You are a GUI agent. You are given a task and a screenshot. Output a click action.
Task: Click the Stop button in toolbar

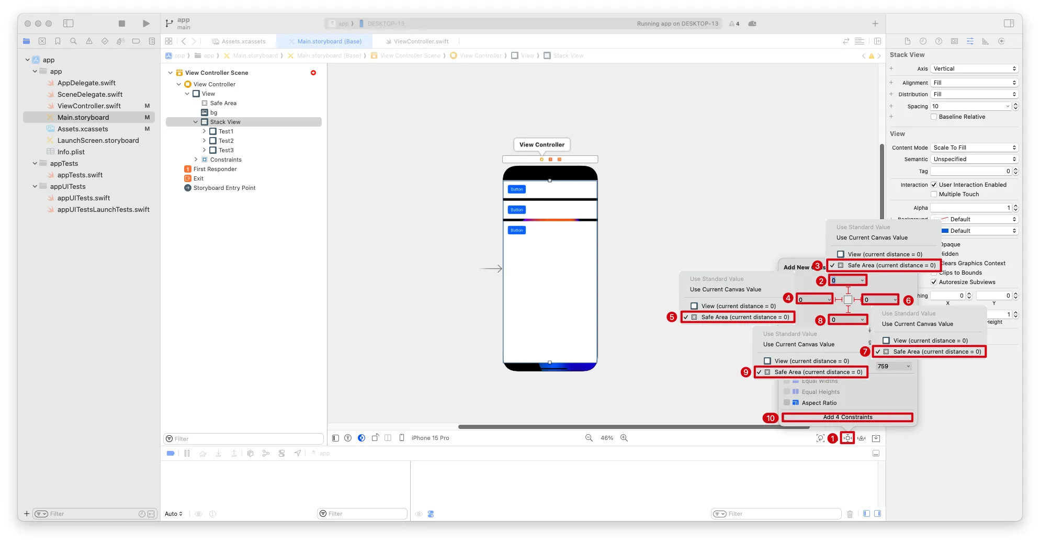[x=122, y=24]
